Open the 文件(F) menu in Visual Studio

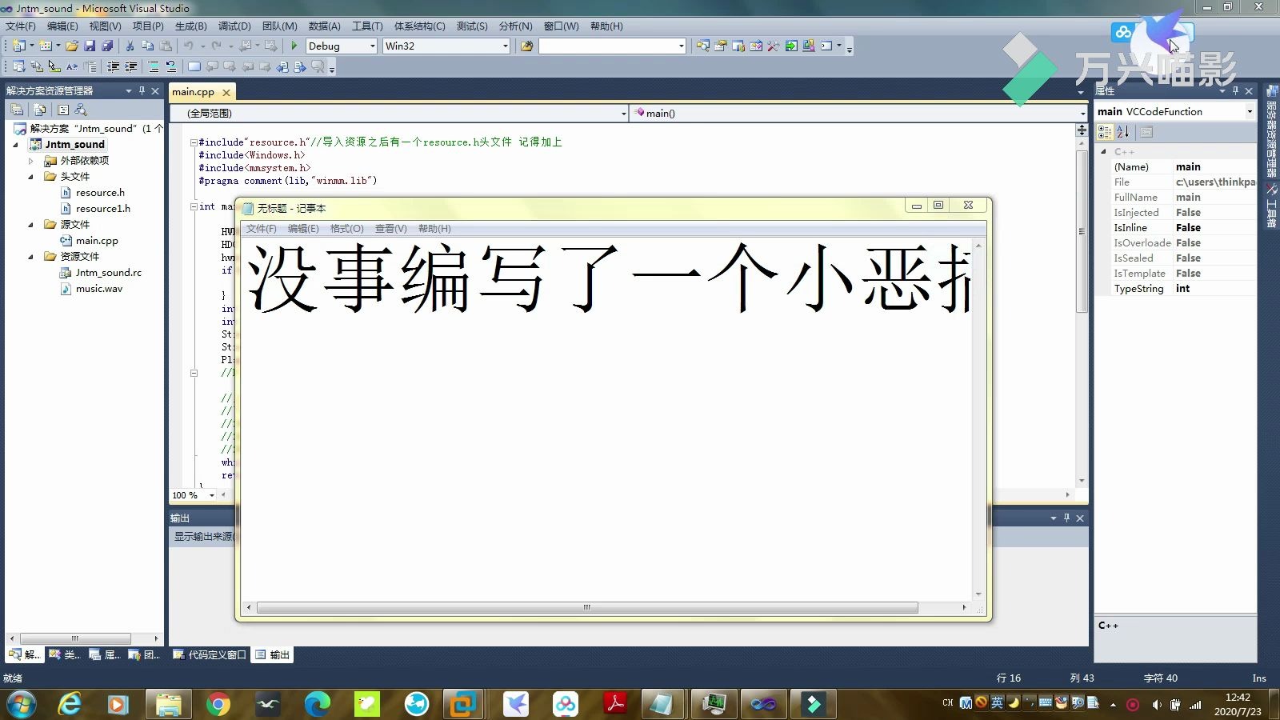[21, 26]
